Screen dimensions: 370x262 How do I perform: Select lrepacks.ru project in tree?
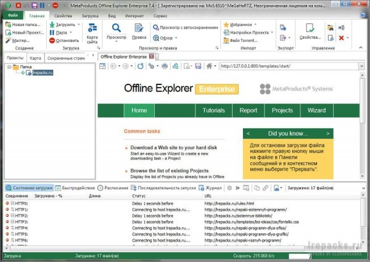point(43,73)
